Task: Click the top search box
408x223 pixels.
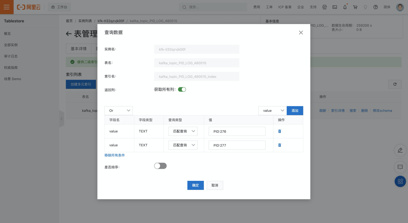Action: [213, 7]
